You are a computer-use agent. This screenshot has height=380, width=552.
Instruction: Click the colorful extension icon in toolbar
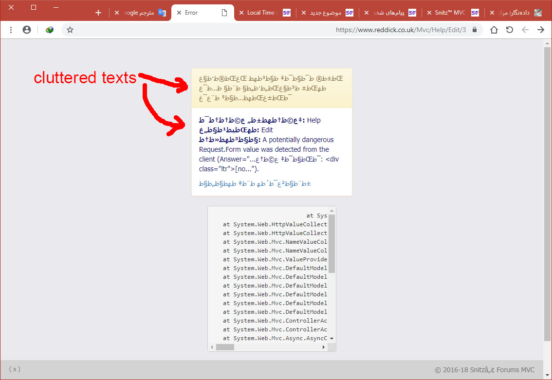[49, 30]
